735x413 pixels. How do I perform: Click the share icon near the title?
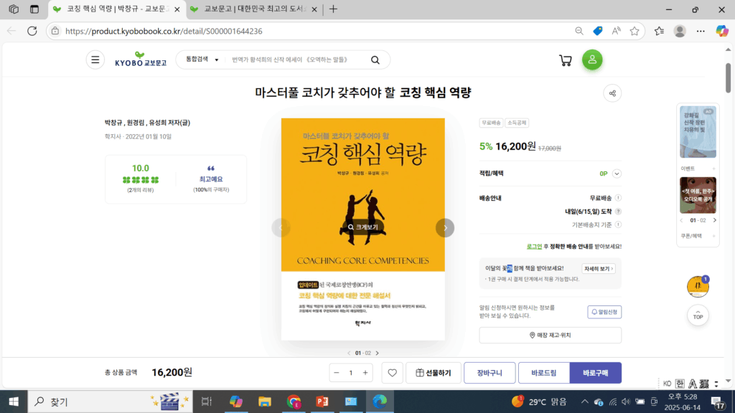click(612, 93)
